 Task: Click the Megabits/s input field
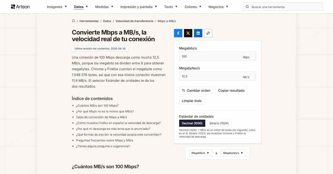click(x=218, y=56)
